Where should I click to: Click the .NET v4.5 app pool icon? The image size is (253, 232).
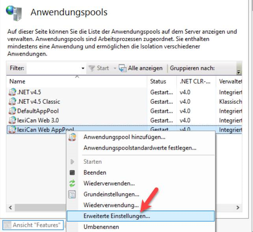coord(13,92)
